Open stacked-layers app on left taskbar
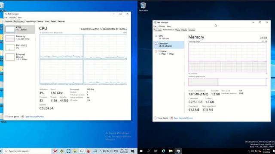 (x=61, y=151)
